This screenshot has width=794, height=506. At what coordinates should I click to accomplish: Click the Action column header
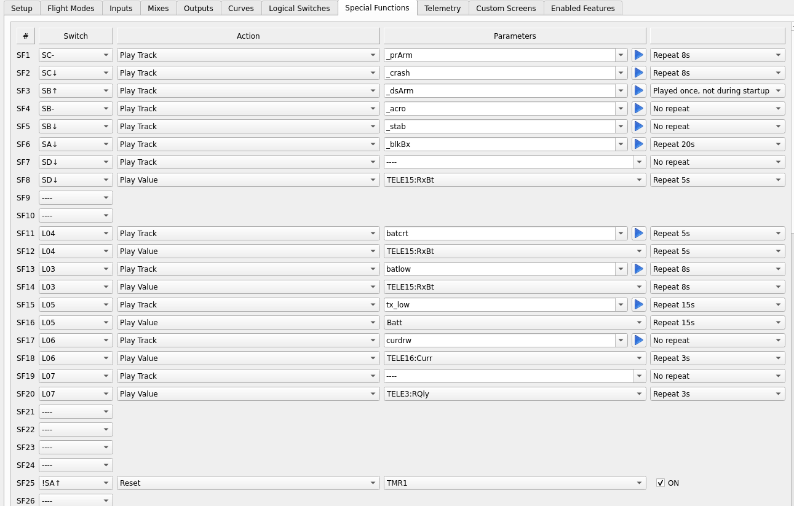pyautogui.click(x=248, y=36)
